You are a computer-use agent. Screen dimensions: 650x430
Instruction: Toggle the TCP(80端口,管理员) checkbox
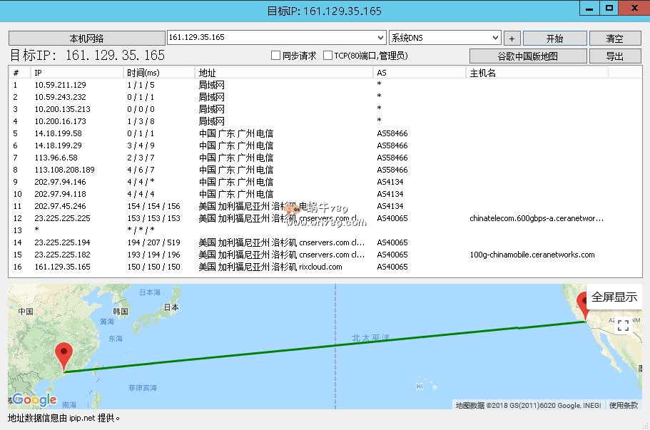328,56
